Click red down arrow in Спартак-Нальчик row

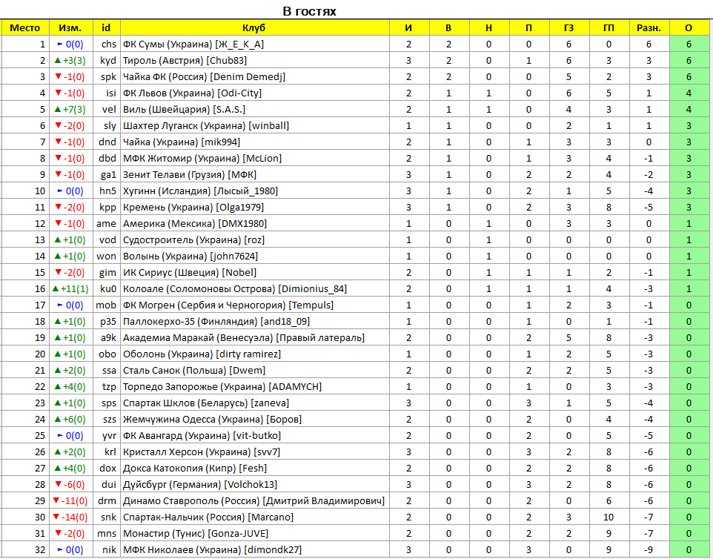pos(56,517)
